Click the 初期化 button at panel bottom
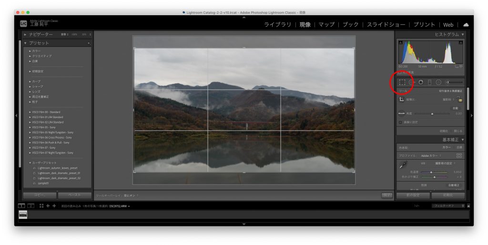488x245 pixels. click(448, 195)
